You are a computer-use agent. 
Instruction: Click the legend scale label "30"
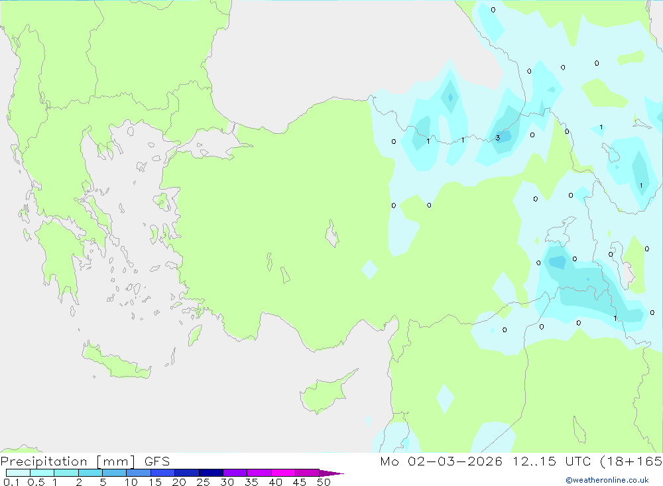point(227,482)
